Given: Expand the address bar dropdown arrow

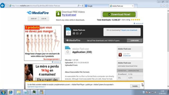Looking at the screenshot, I should coord(80,6).
